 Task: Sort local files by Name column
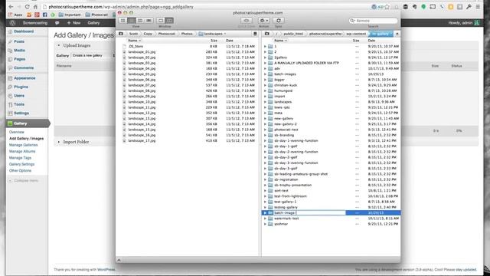coord(135,41)
